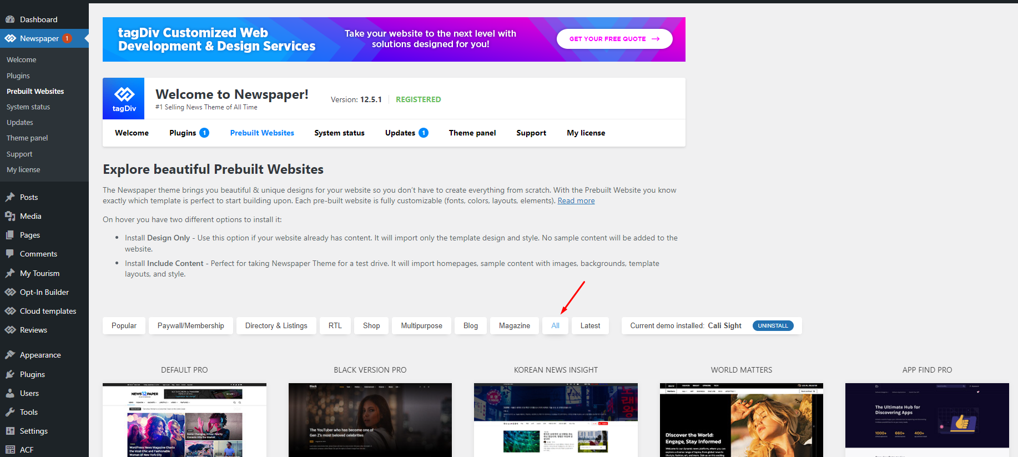The image size is (1018, 457).
Task: Show Latest demos
Action: tap(590, 325)
